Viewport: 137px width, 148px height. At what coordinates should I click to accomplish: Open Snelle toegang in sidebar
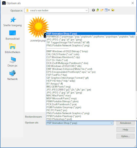tap(12, 22)
